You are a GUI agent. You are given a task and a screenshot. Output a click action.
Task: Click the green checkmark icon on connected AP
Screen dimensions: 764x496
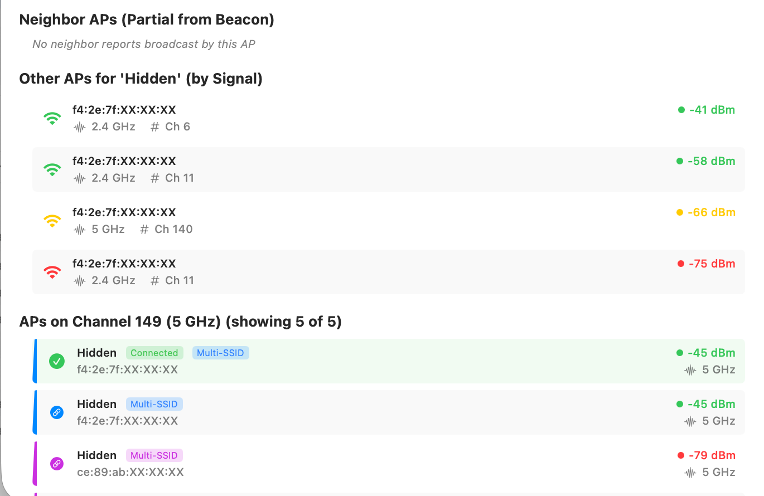[x=57, y=361]
